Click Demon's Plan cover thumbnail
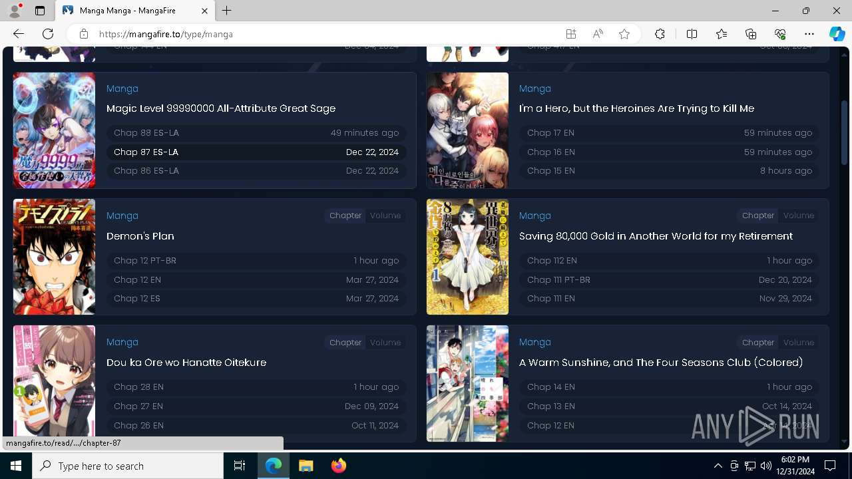This screenshot has height=479, width=852. click(x=54, y=257)
